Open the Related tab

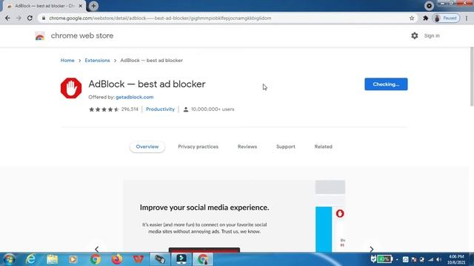pos(323,146)
